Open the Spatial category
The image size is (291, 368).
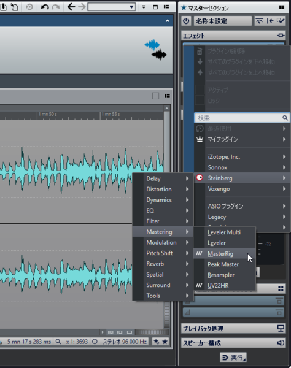point(163,274)
